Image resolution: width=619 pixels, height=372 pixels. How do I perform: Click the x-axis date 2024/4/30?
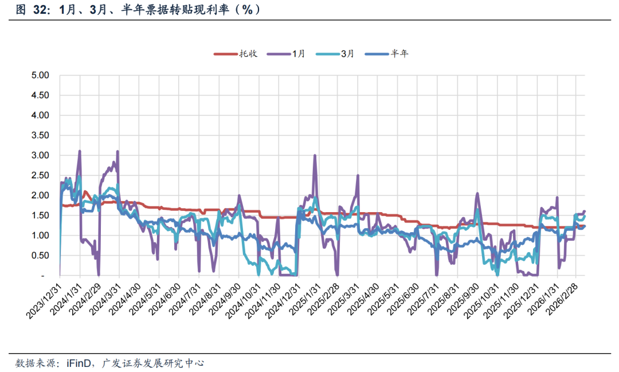point(125,300)
